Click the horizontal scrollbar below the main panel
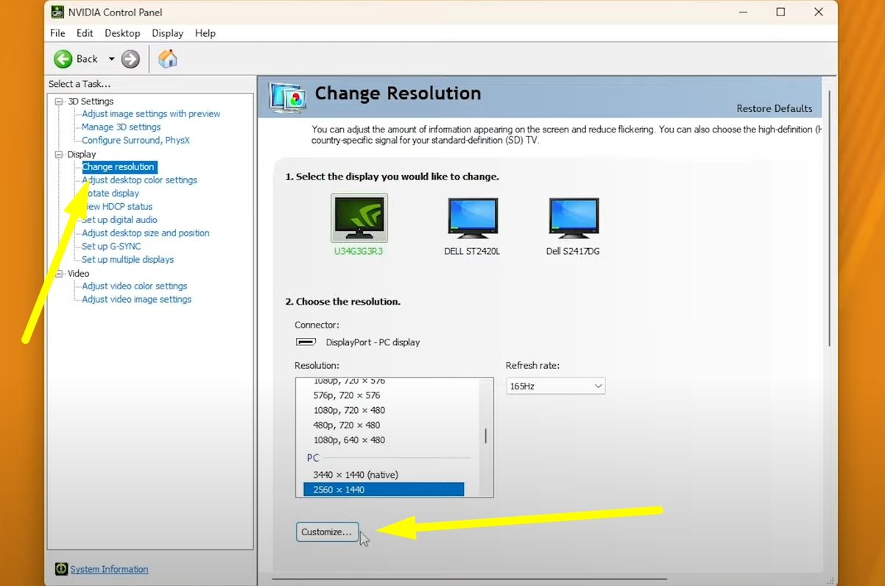 [469, 579]
